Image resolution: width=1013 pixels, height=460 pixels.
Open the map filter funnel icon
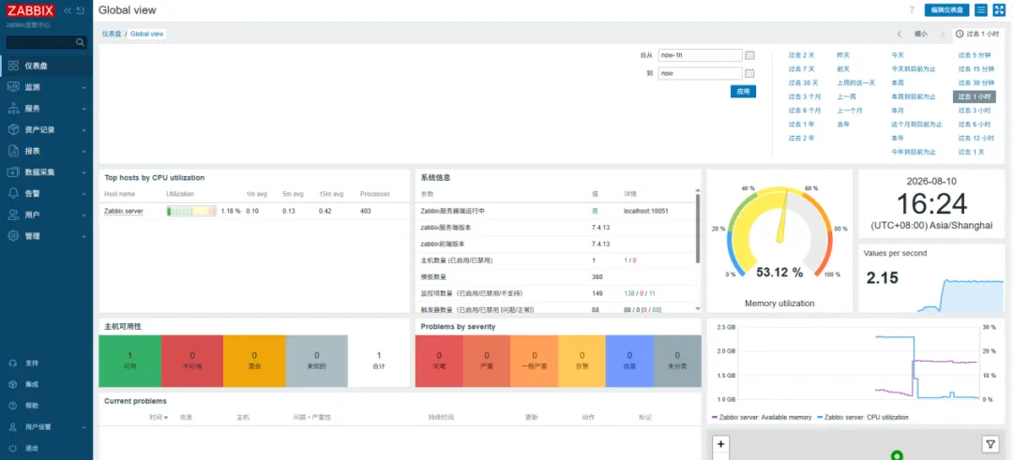[990, 444]
